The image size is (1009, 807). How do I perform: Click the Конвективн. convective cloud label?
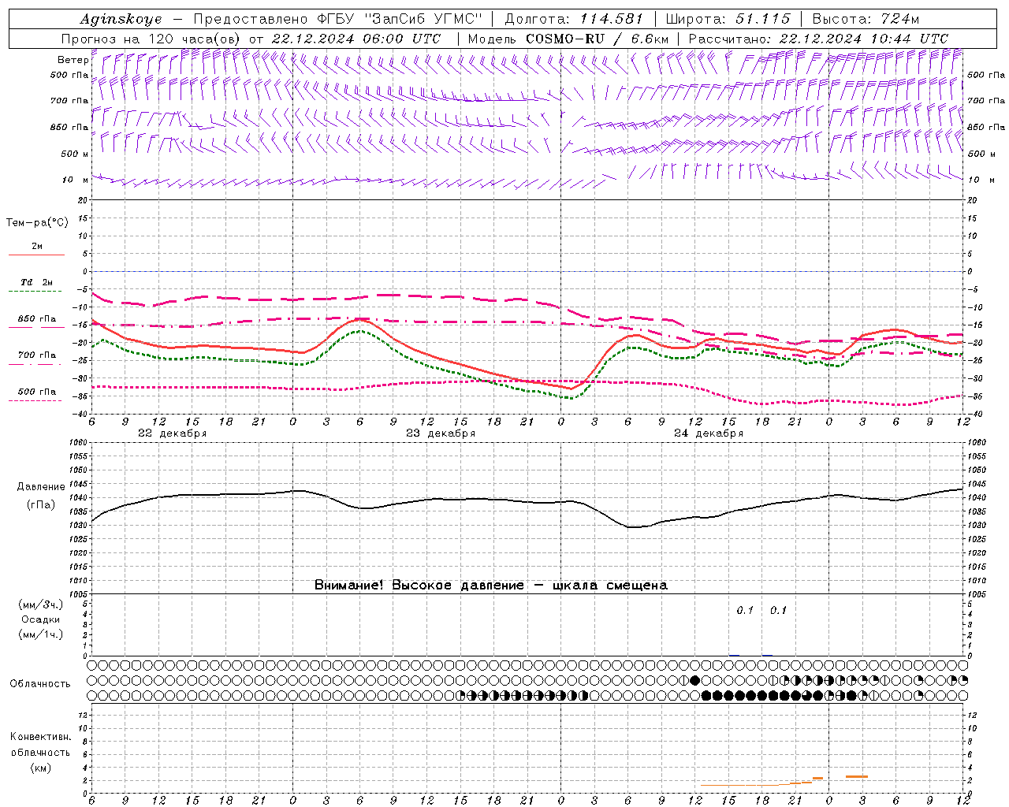click(x=40, y=737)
